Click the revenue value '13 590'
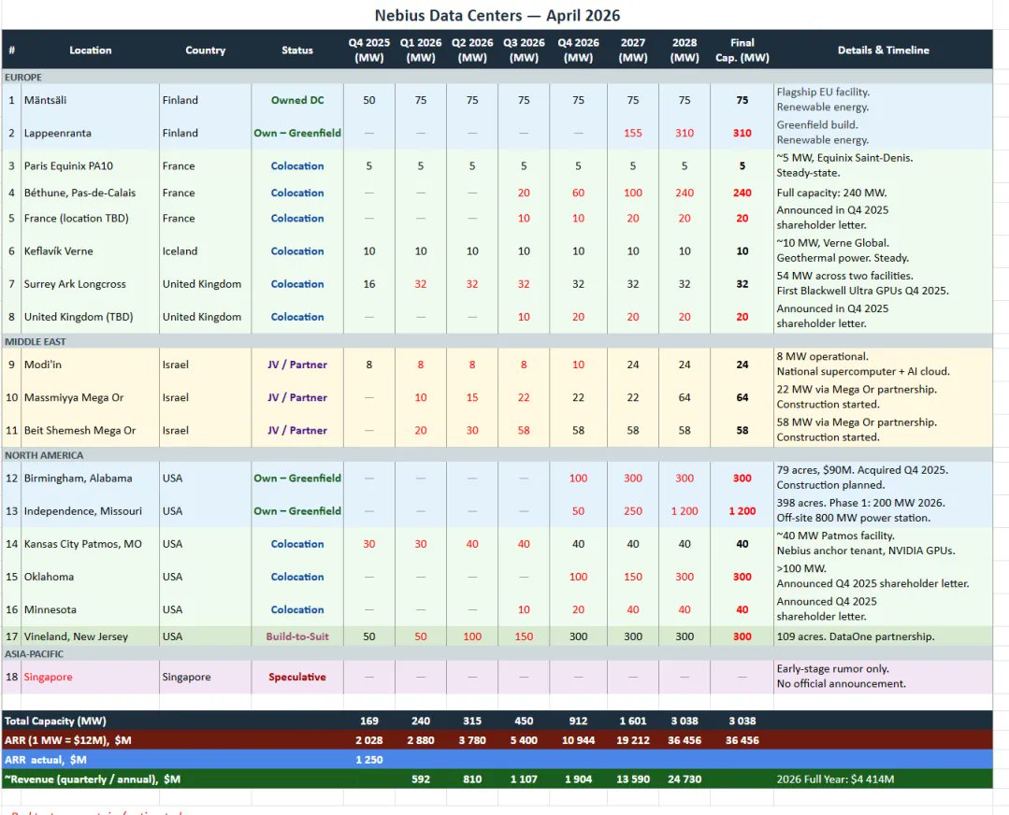The height and width of the screenshot is (815, 1009). pyautogui.click(x=632, y=779)
